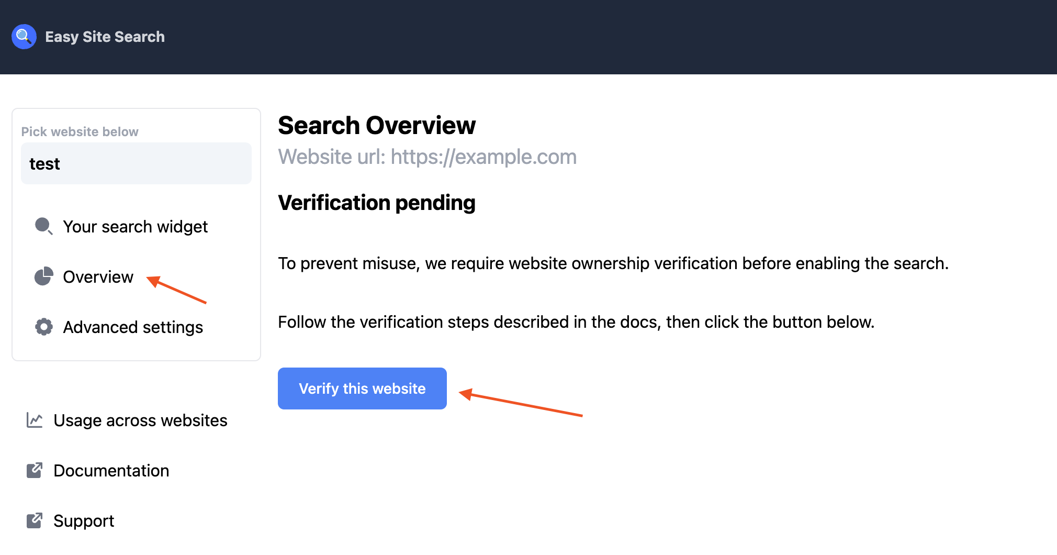Screen dimensions: 1057x555
Task: Open the Documentation link
Action: click(x=111, y=470)
